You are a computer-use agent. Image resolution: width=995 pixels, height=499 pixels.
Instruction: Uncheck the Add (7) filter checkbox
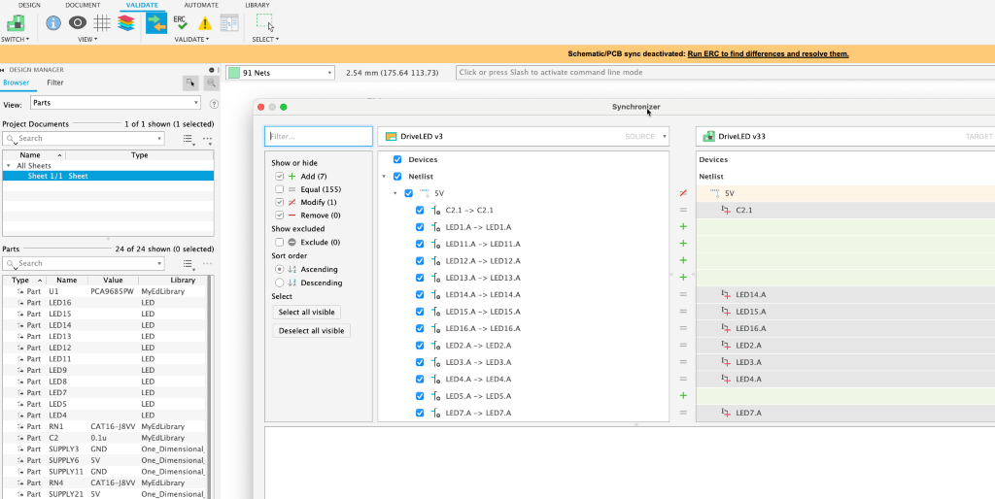click(280, 177)
